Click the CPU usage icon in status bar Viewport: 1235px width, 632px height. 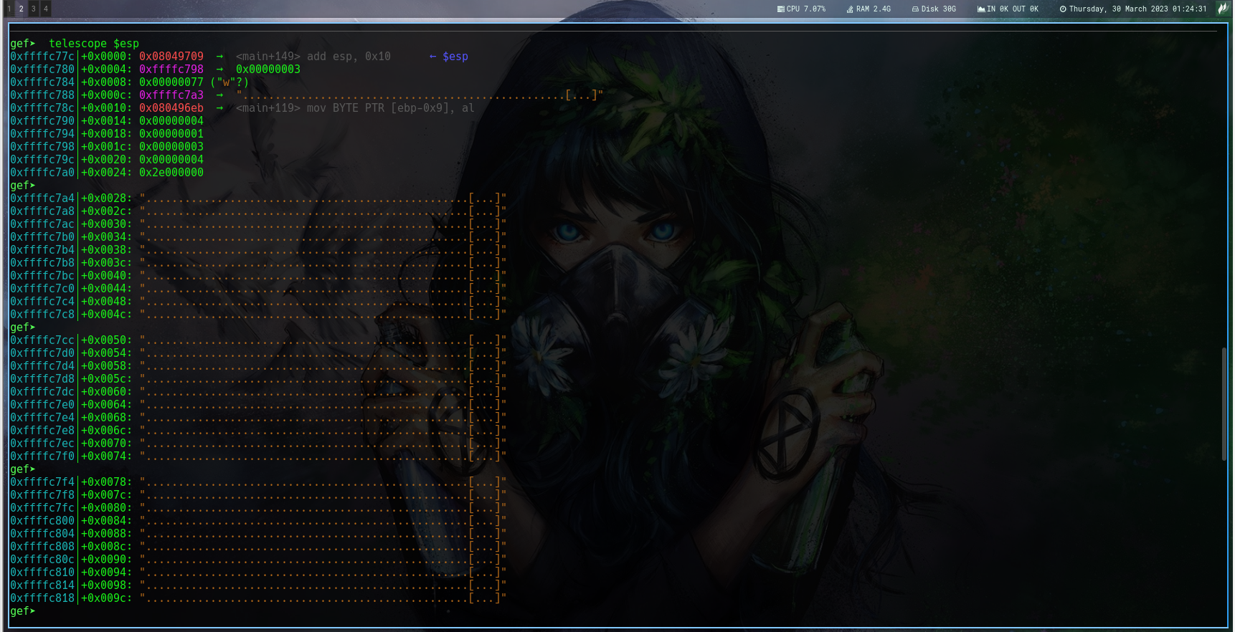(780, 9)
